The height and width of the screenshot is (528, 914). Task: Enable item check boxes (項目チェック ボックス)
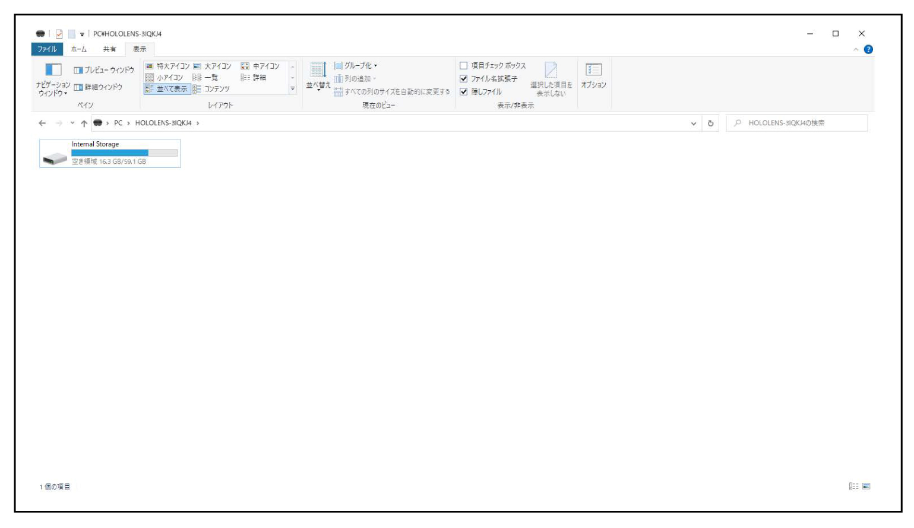point(464,66)
